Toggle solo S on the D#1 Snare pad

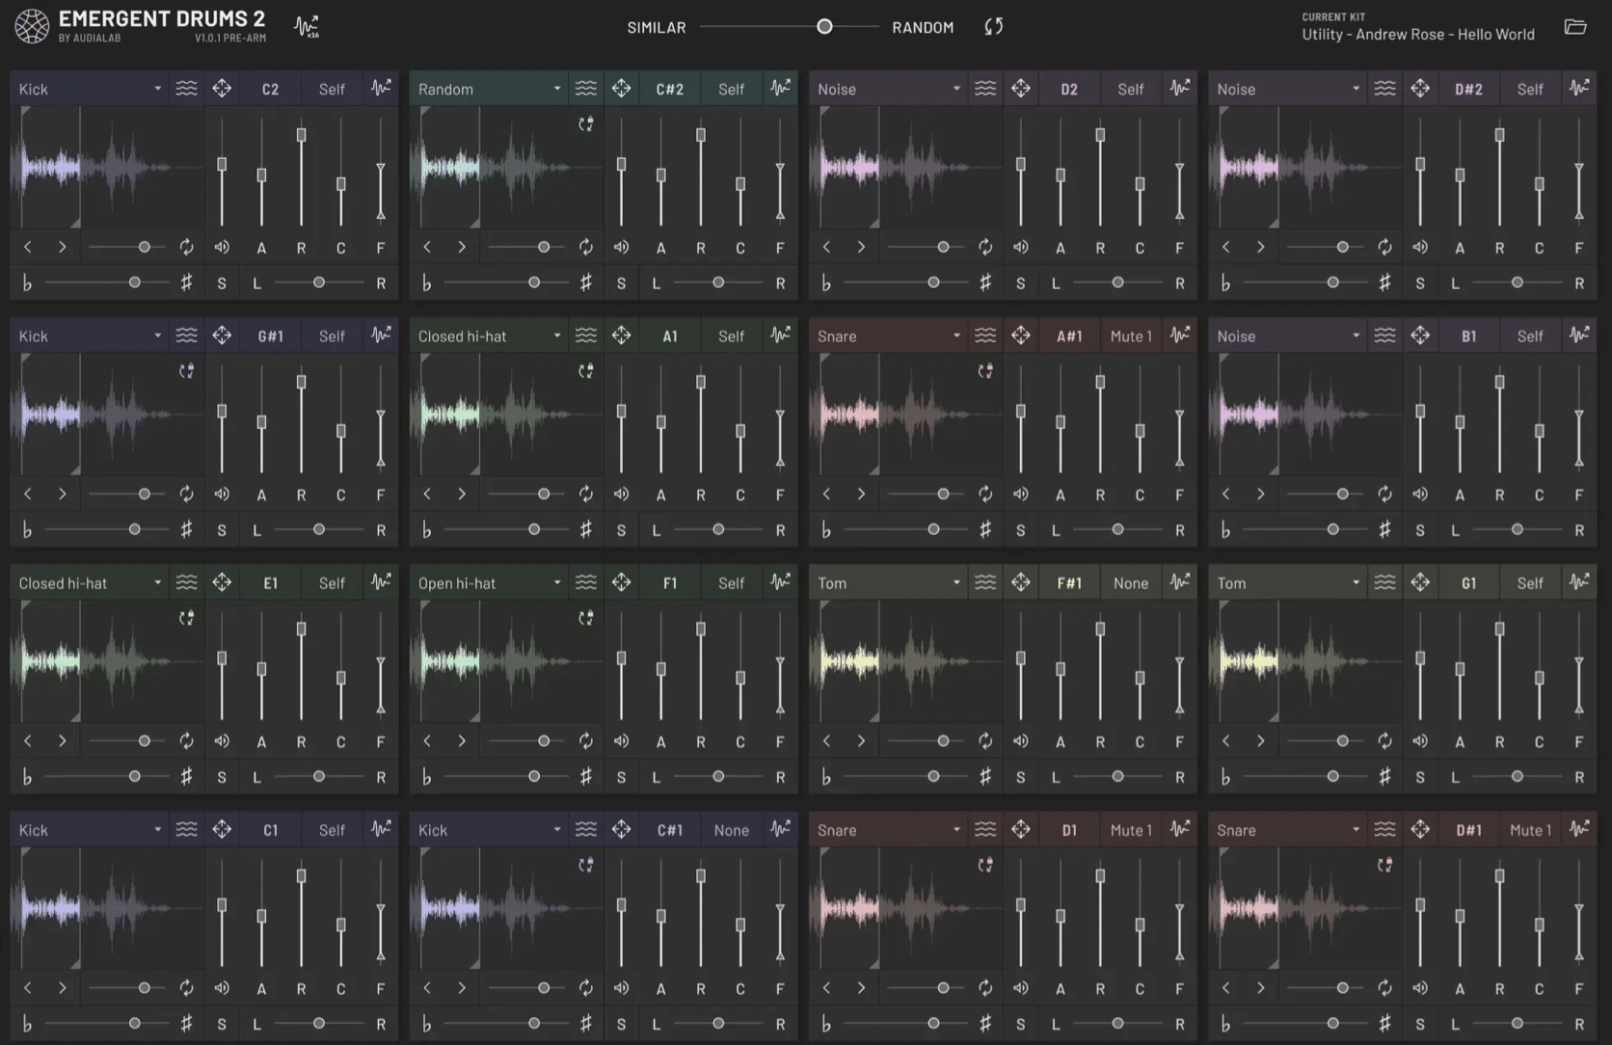tap(1419, 1024)
